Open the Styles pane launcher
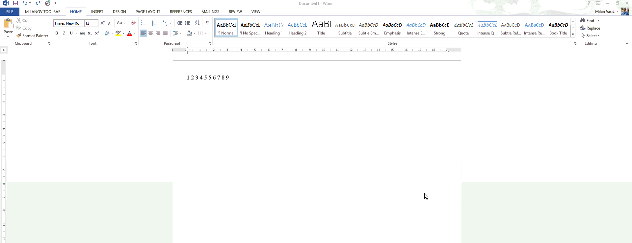 coord(575,43)
